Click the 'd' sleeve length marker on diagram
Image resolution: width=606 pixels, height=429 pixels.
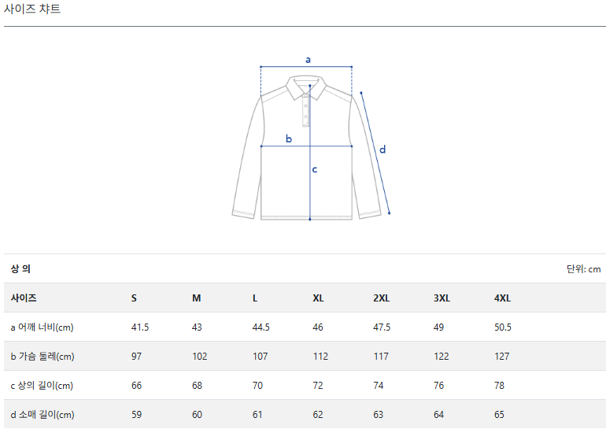coord(382,149)
